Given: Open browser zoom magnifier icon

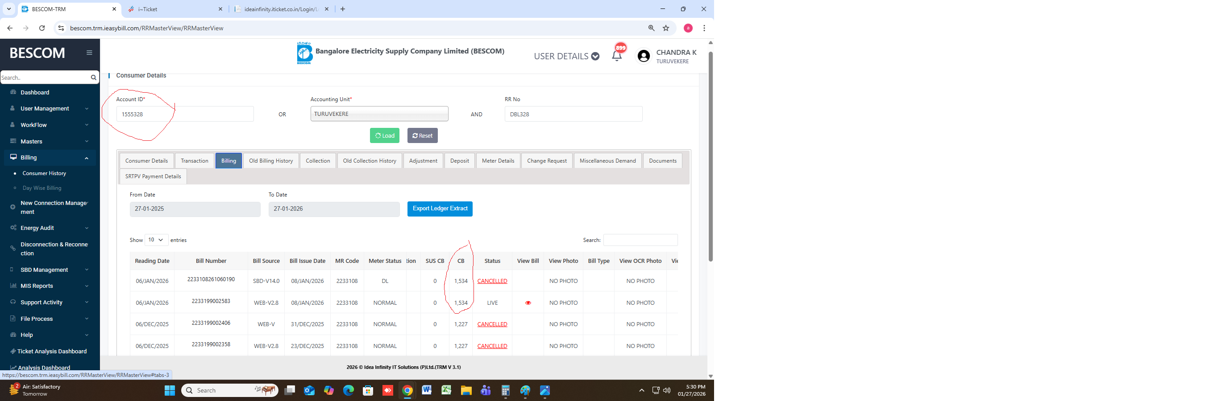Looking at the screenshot, I should [651, 28].
